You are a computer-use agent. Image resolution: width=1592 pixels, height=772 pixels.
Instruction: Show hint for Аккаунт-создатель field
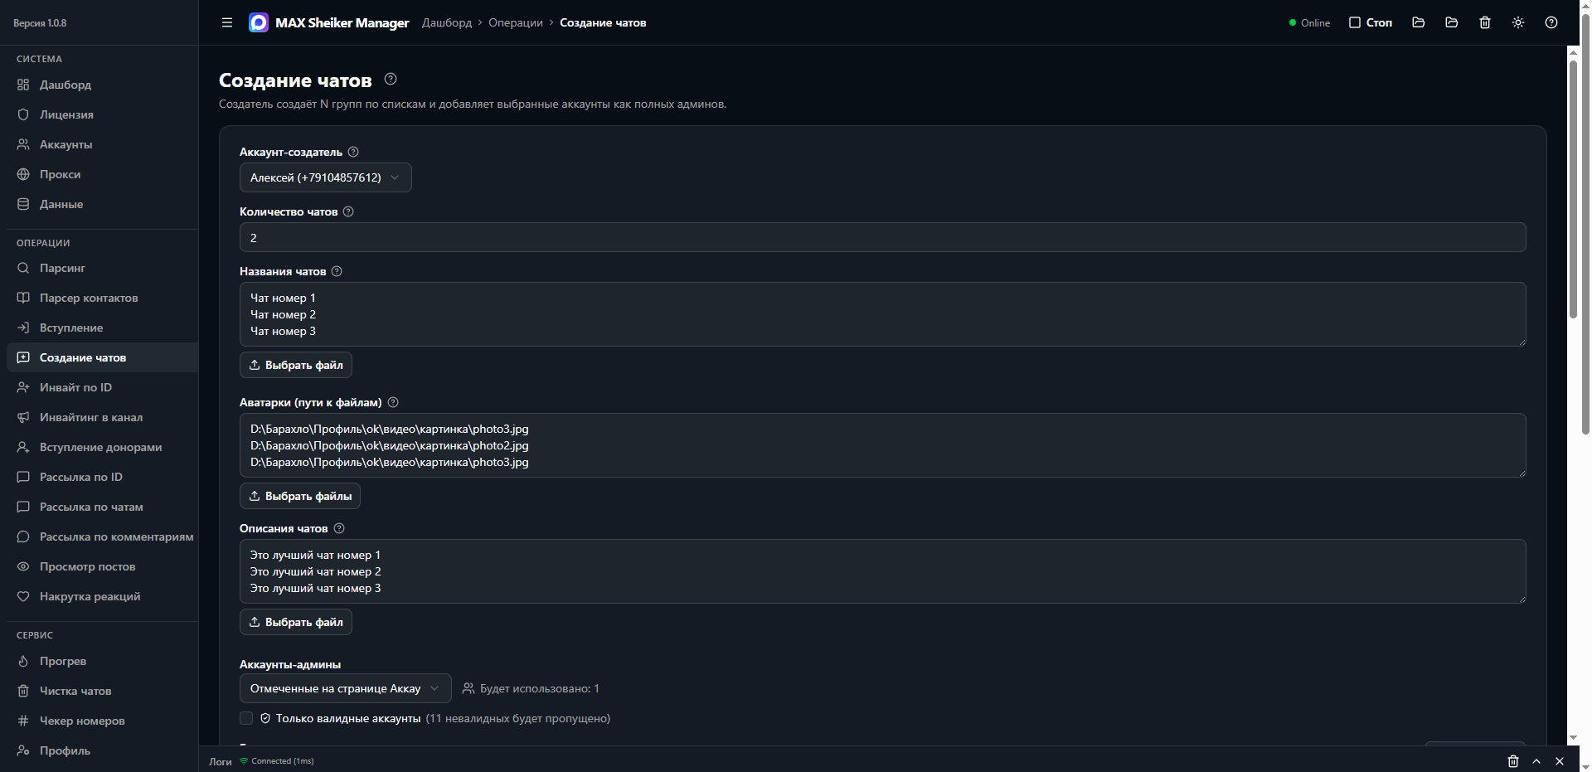point(353,152)
